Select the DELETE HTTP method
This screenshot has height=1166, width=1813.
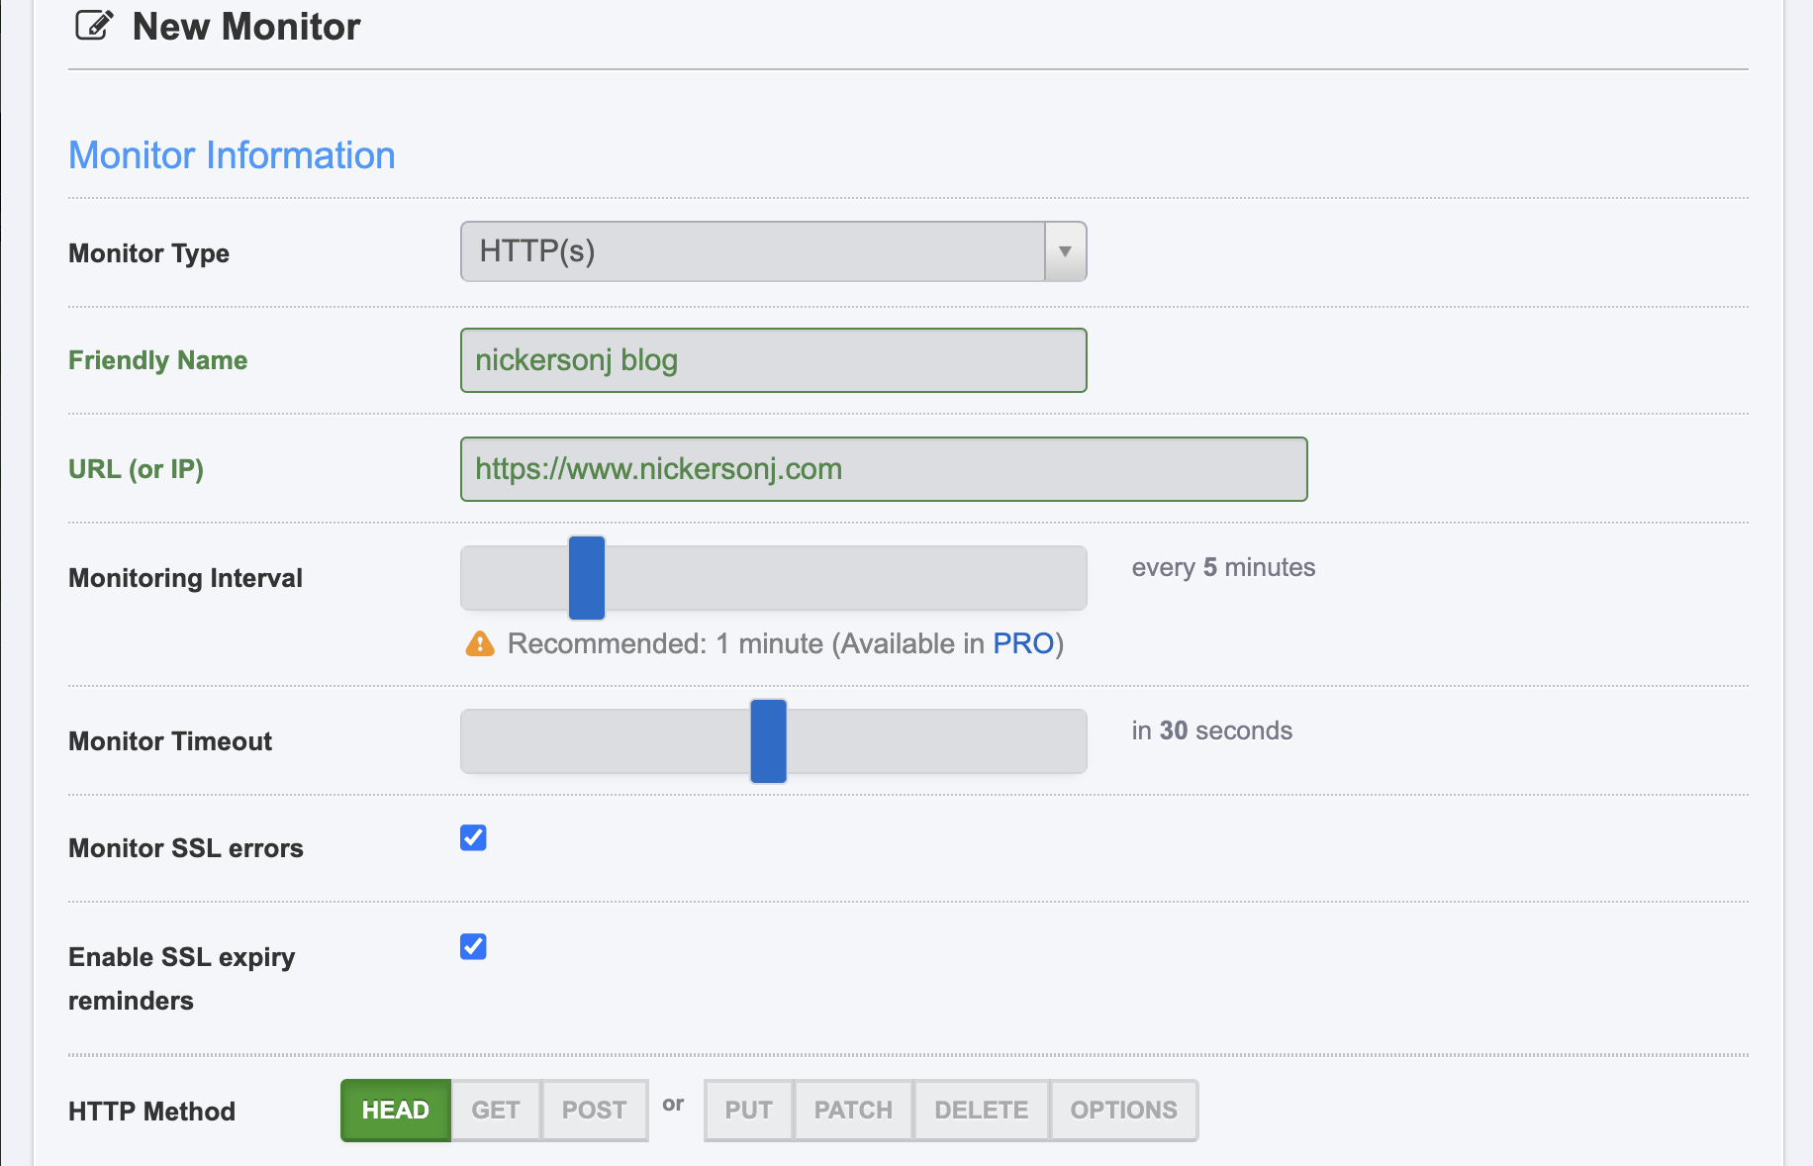tap(981, 1110)
